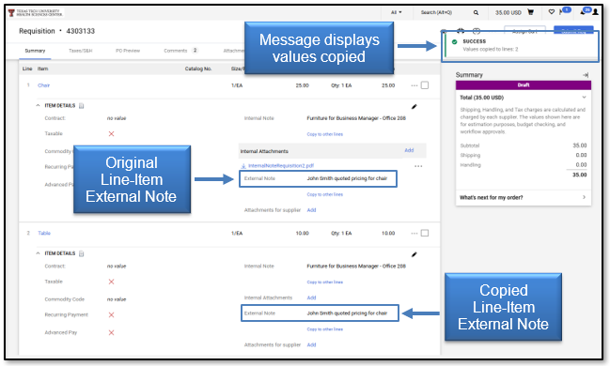Open the notifications bell icon
610x366 pixels.
[583, 12]
